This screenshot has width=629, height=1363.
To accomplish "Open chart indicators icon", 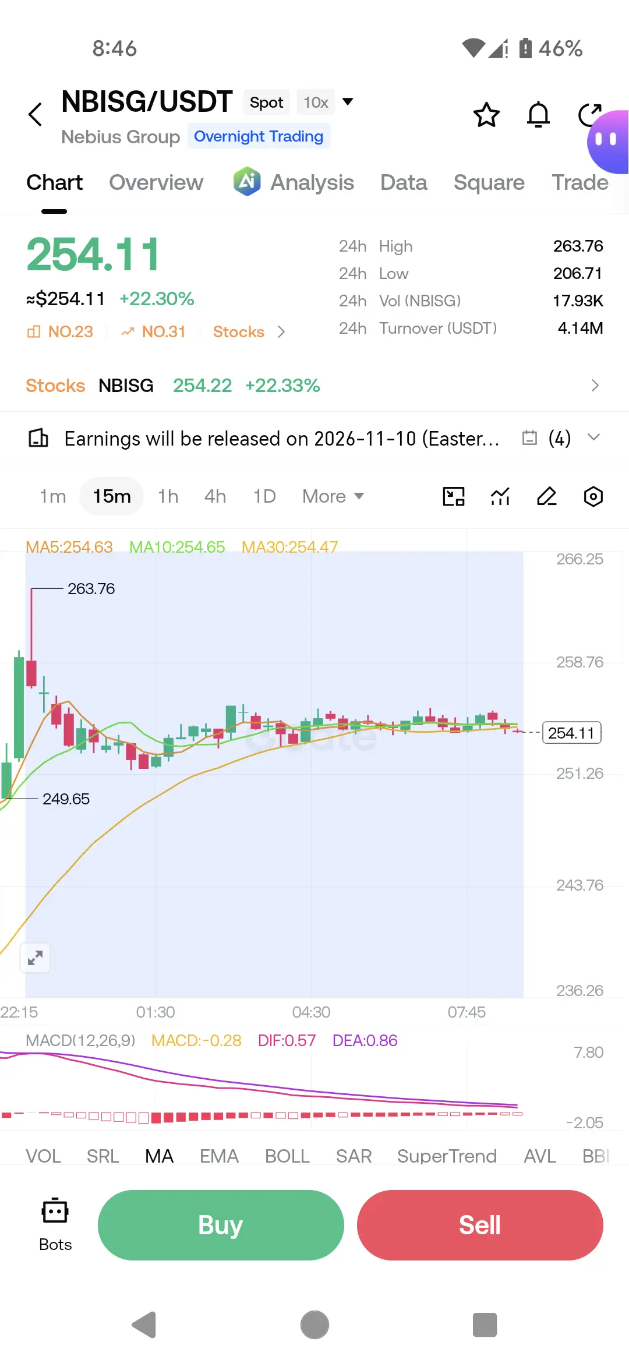I will [500, 496].
